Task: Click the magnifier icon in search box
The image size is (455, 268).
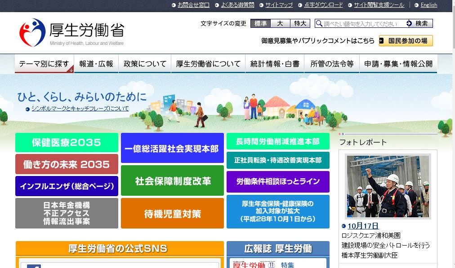Action: tap(319, 23)
